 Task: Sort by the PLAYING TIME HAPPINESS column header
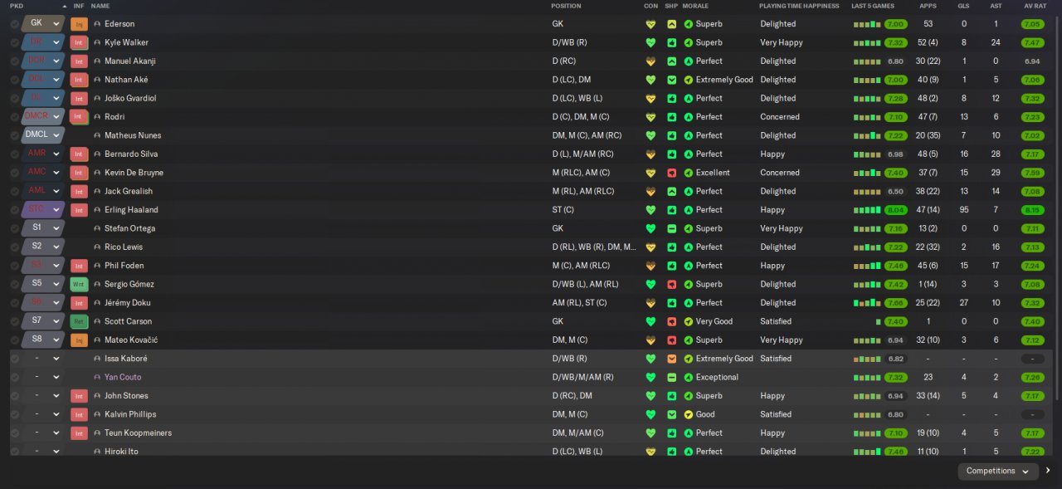pyautogui.click(x=798, y=6)
